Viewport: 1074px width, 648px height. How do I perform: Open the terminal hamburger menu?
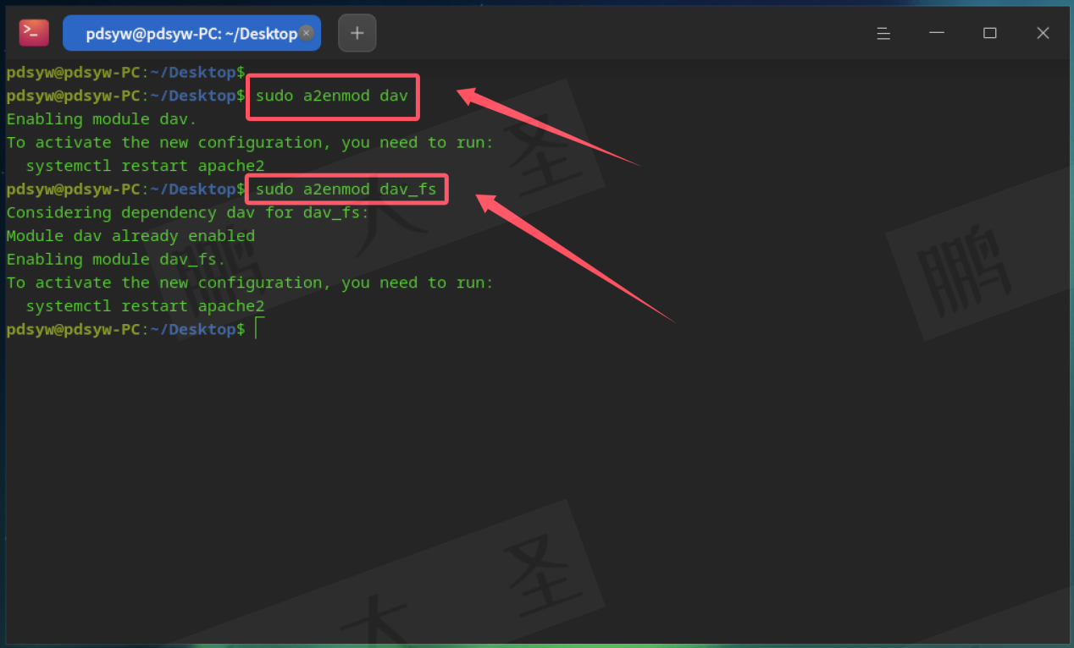(x=883, y=33)
